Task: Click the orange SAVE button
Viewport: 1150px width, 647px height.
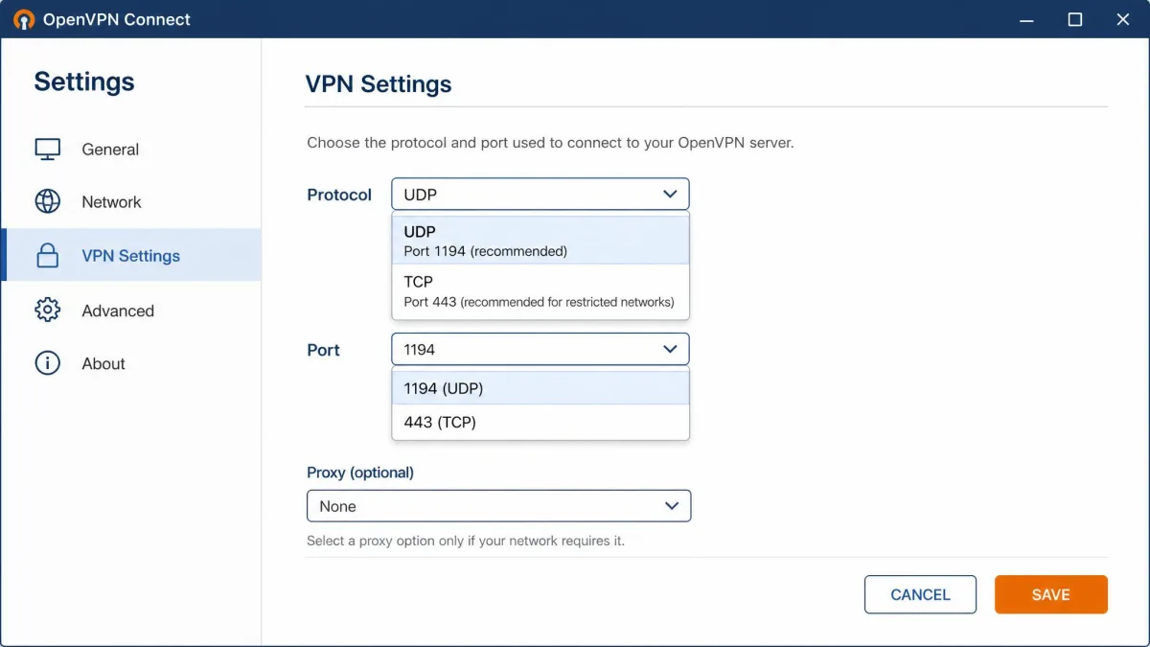Action: tap(1051, 594)
